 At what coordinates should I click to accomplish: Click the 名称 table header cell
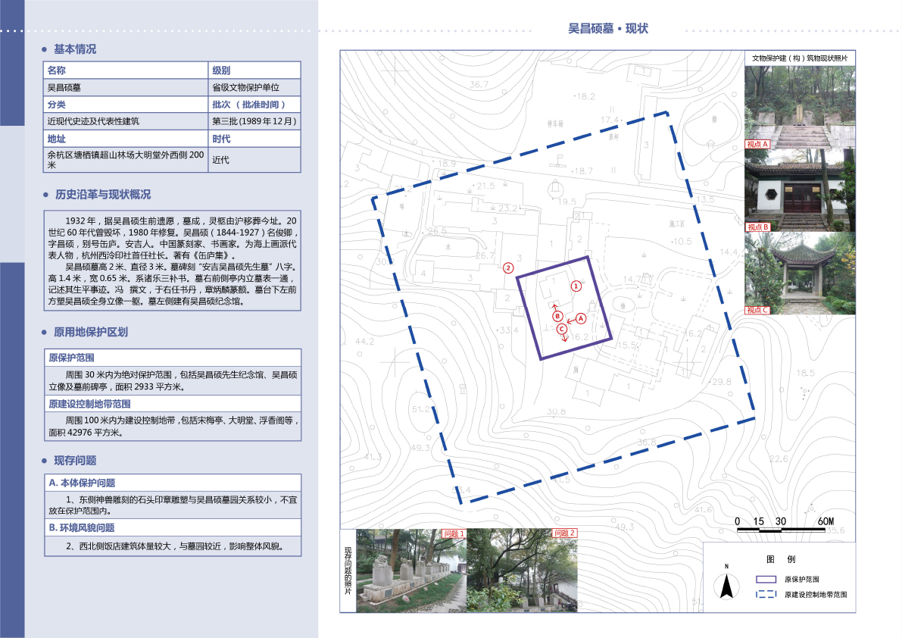pyautogui.click(x=126, y=70)
